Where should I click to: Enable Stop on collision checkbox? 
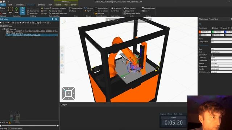[96, 11]
